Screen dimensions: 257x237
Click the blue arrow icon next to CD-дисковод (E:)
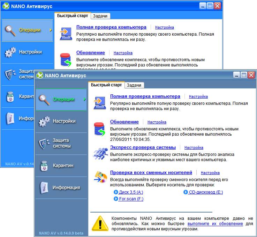[186, 192]
